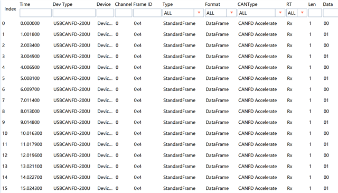Viewport: 338px width, 193px height.
Task: Select time value 11.017900
Action: 31,144
